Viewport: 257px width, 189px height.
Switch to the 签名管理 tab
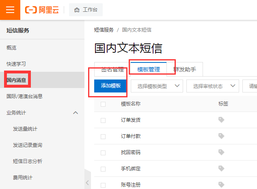(x=112, y=69)
